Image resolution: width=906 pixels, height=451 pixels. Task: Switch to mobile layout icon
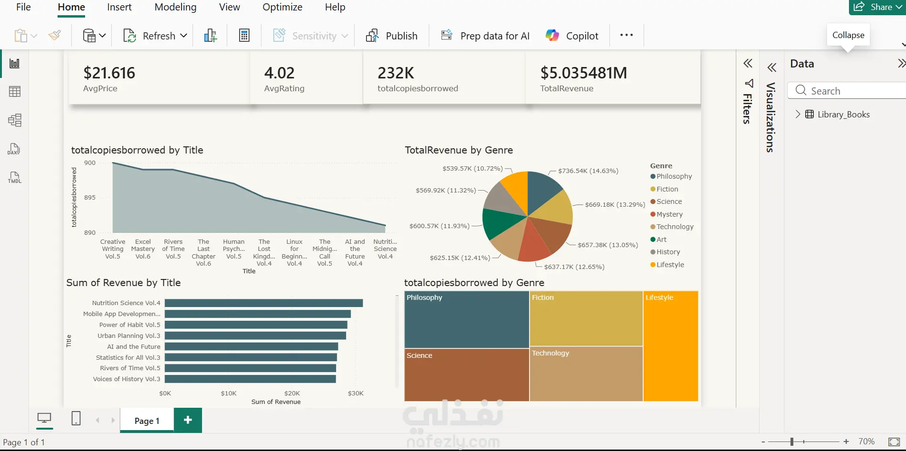[76, 419]
